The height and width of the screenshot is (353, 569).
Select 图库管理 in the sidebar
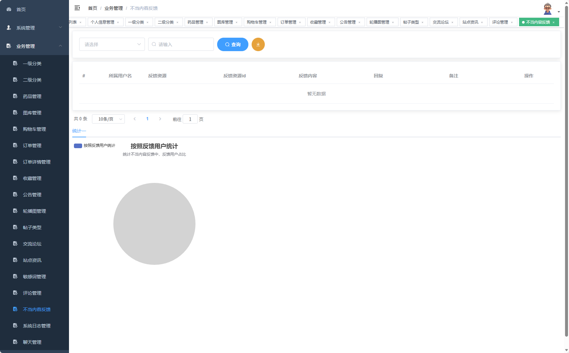[32, 112]
